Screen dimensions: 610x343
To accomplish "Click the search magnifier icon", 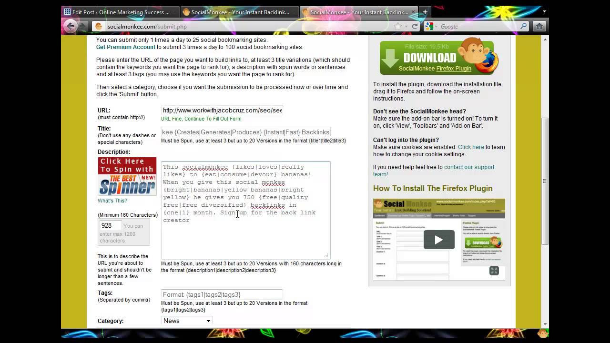I will tap(523, 27).
